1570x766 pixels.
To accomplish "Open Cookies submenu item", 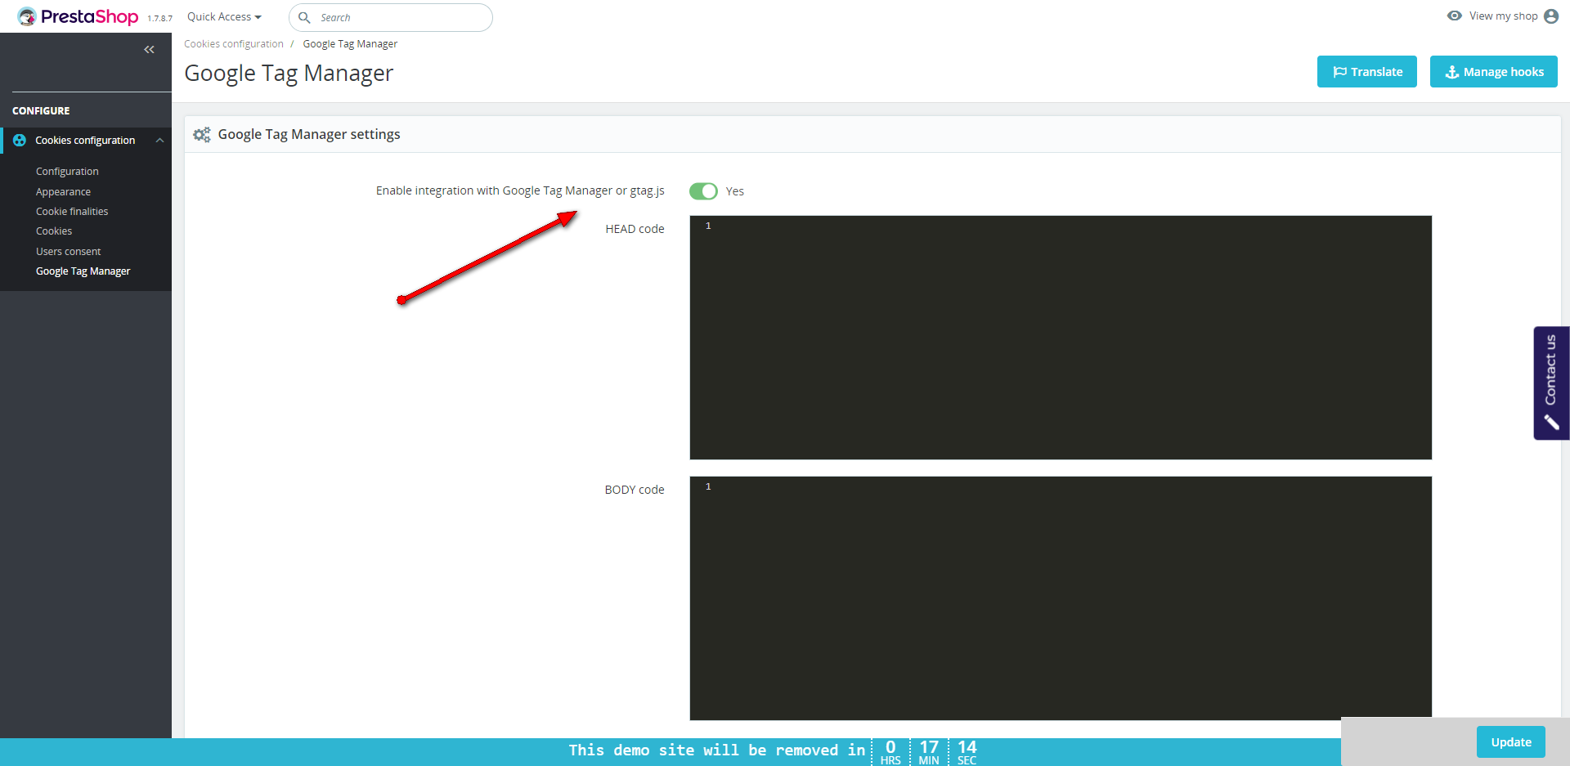I will (54, 231).
